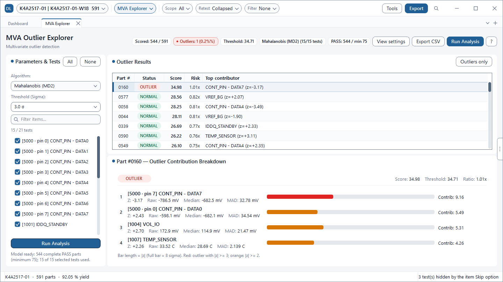Screen dimensions: 503x282
Task: Open the MVA Explorer view dropdown
Action: click(x=135, y=8)
